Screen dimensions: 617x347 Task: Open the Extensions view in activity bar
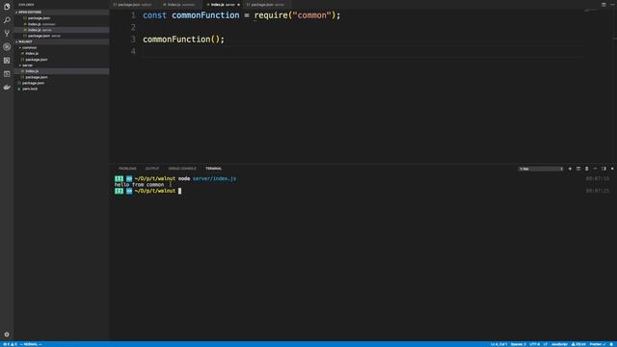tap(7, 60)
